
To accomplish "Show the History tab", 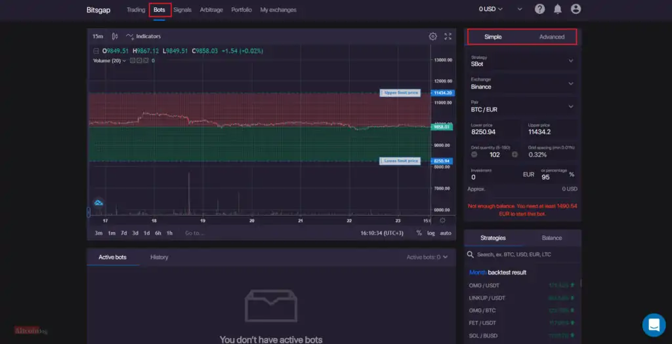I will coord(159,257).
